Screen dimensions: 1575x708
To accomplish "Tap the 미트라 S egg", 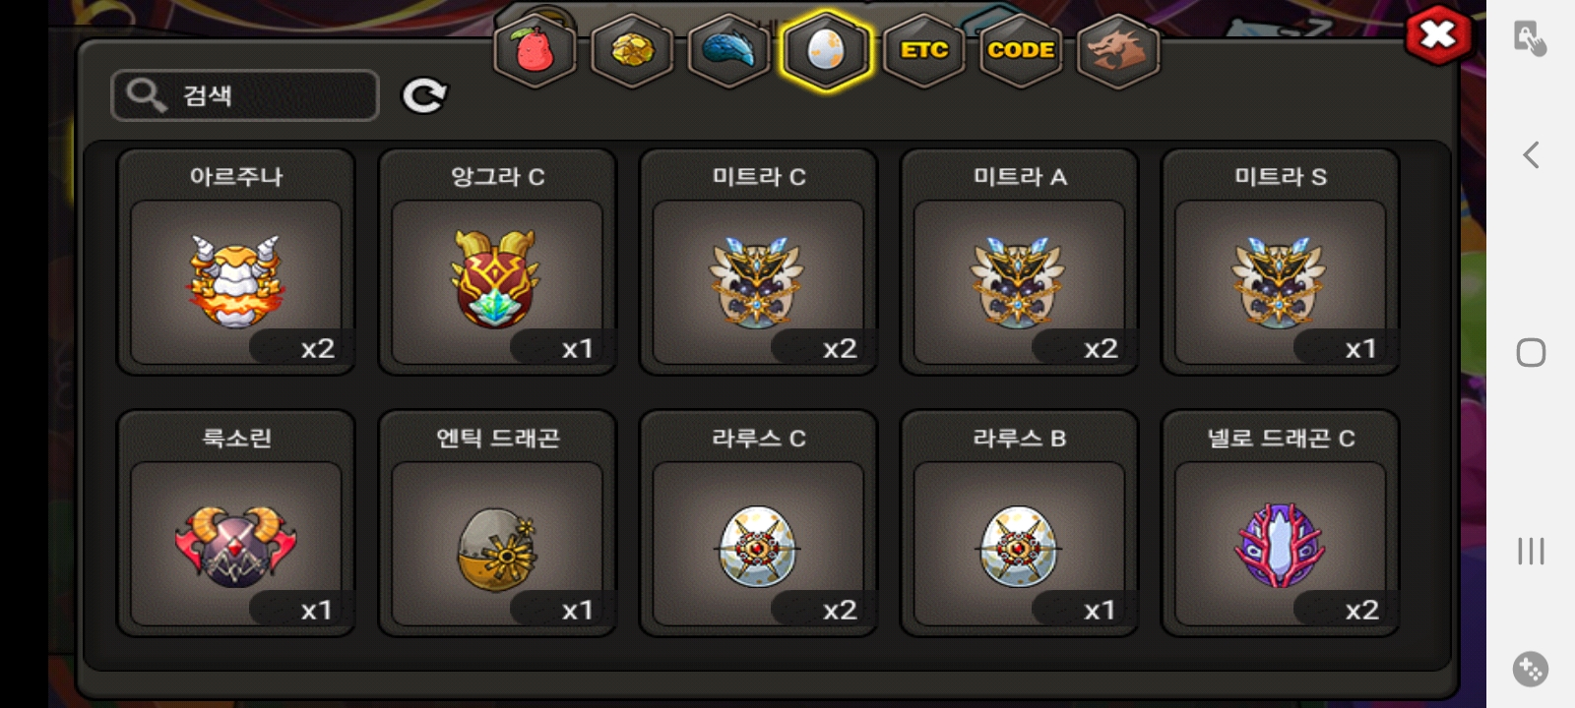I will pyautogui.click(x=1280, y=262).
